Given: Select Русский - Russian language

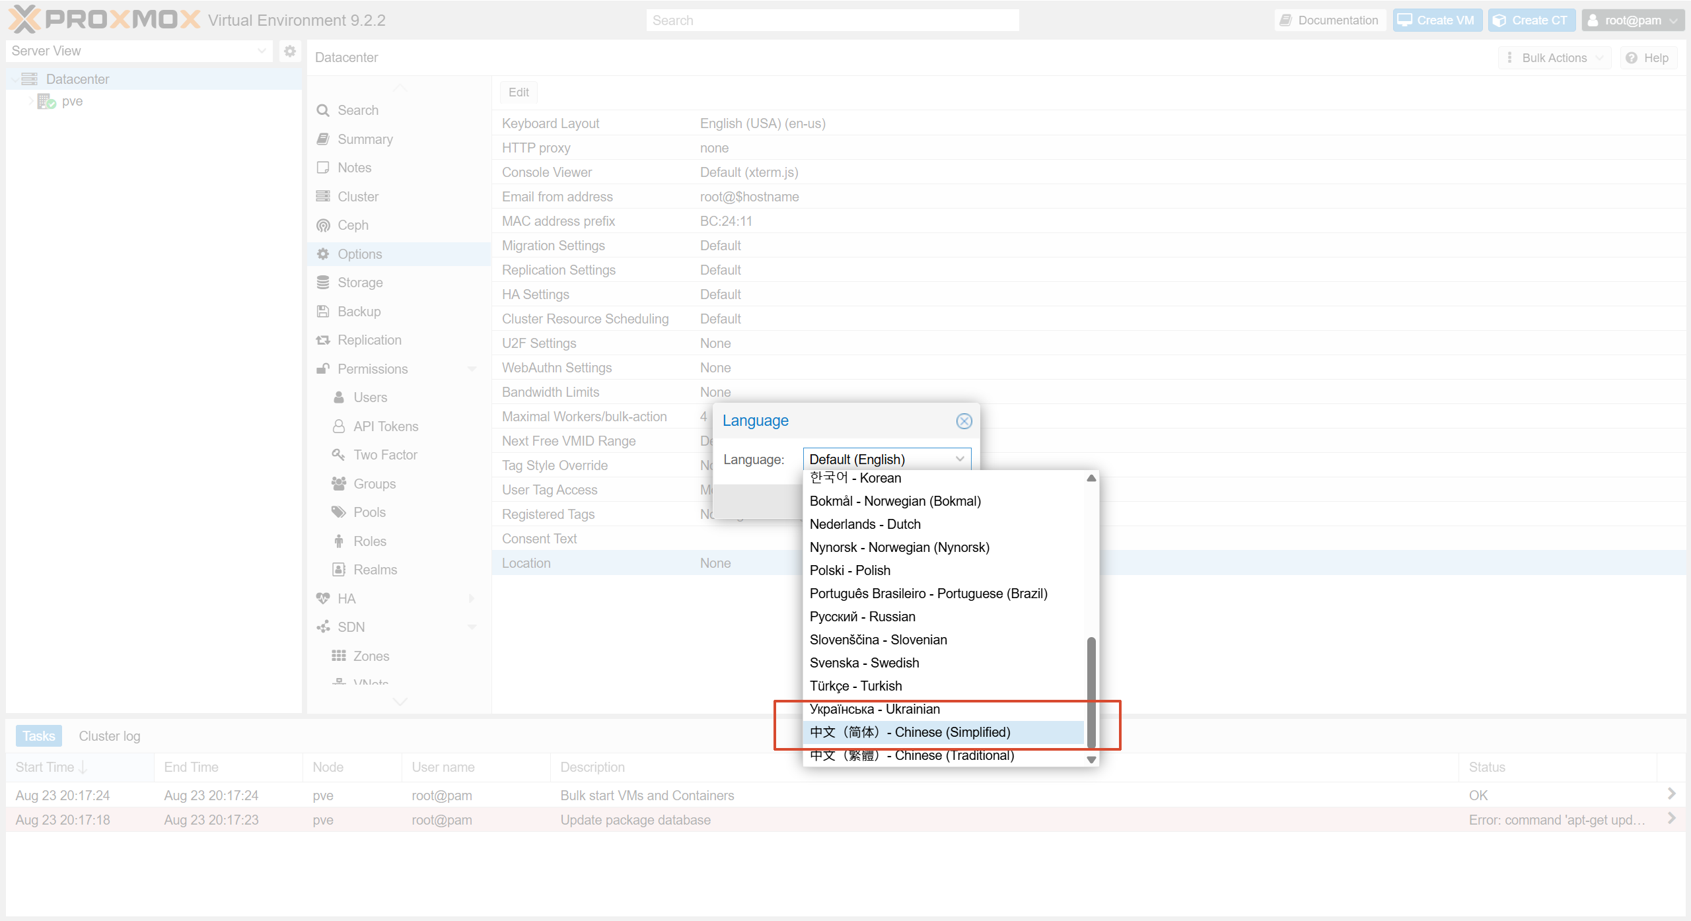Looking at the screenshot, I should pyautogui.click(x=943, y=617).
